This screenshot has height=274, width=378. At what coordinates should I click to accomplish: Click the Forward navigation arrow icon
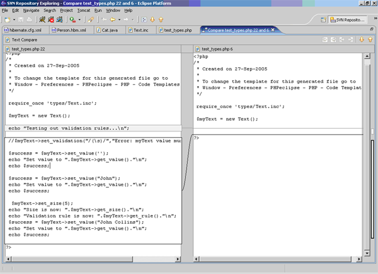(126, 19)
